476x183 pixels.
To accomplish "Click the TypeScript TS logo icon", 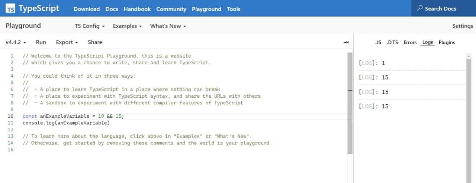I will 11,9.
